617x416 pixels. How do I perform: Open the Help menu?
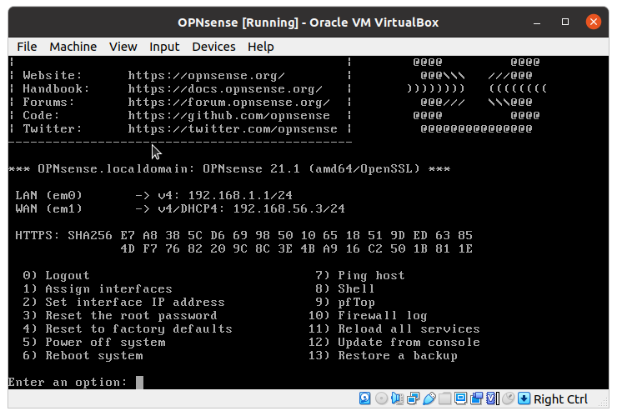pyautogui.click(x=261, y=47)
